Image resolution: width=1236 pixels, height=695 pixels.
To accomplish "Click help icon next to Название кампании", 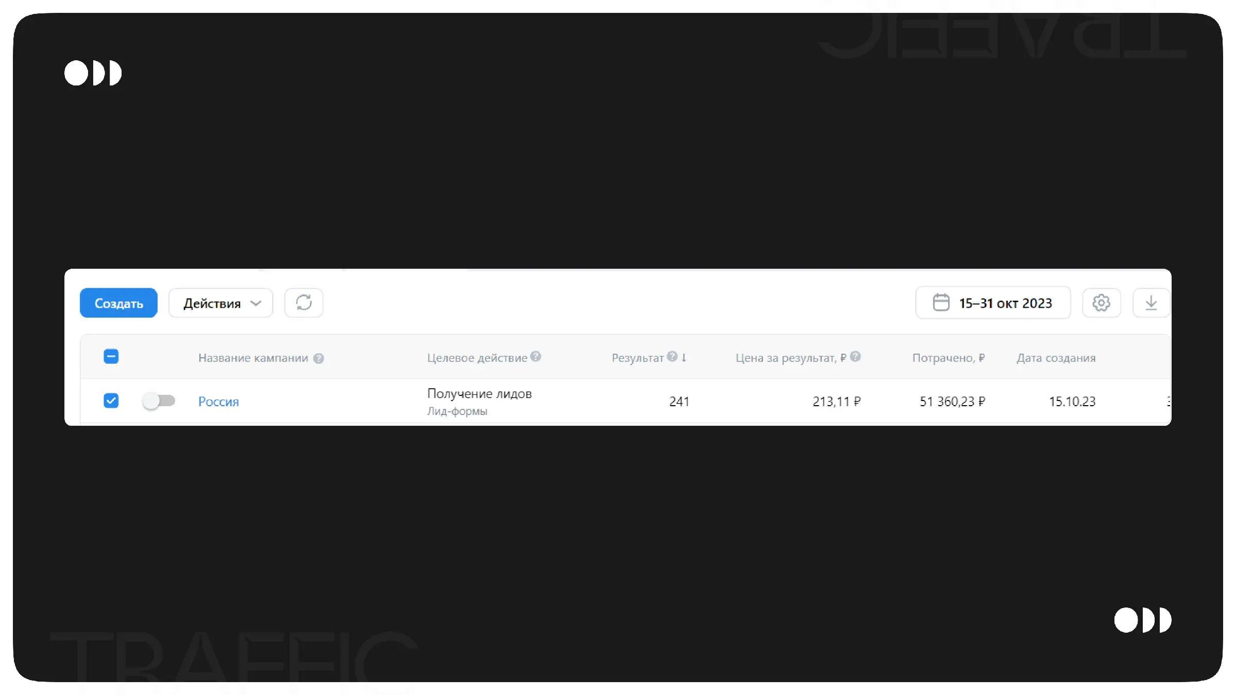I will [319, 358].
